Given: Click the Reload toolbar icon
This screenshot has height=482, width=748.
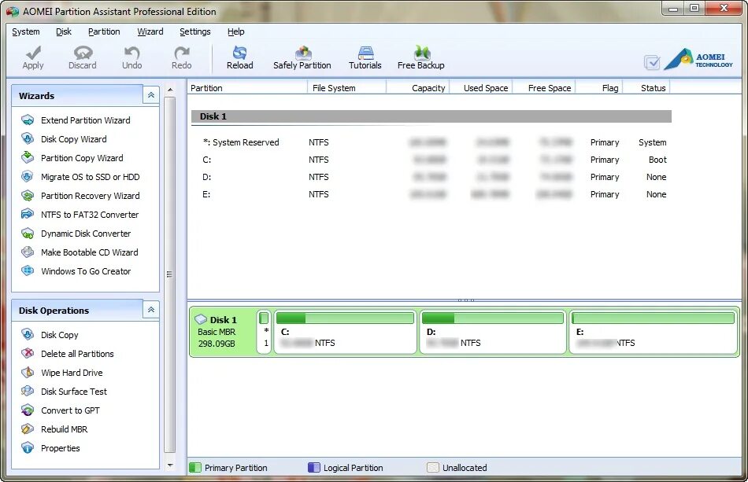Looking at the screenshot, I should click(240, 53).
